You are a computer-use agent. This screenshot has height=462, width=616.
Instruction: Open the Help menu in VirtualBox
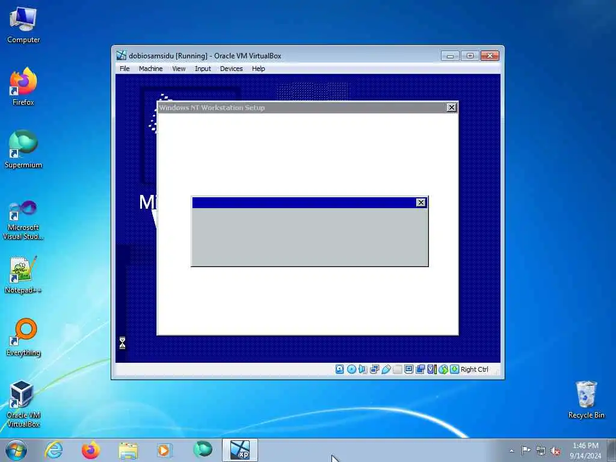258,69
